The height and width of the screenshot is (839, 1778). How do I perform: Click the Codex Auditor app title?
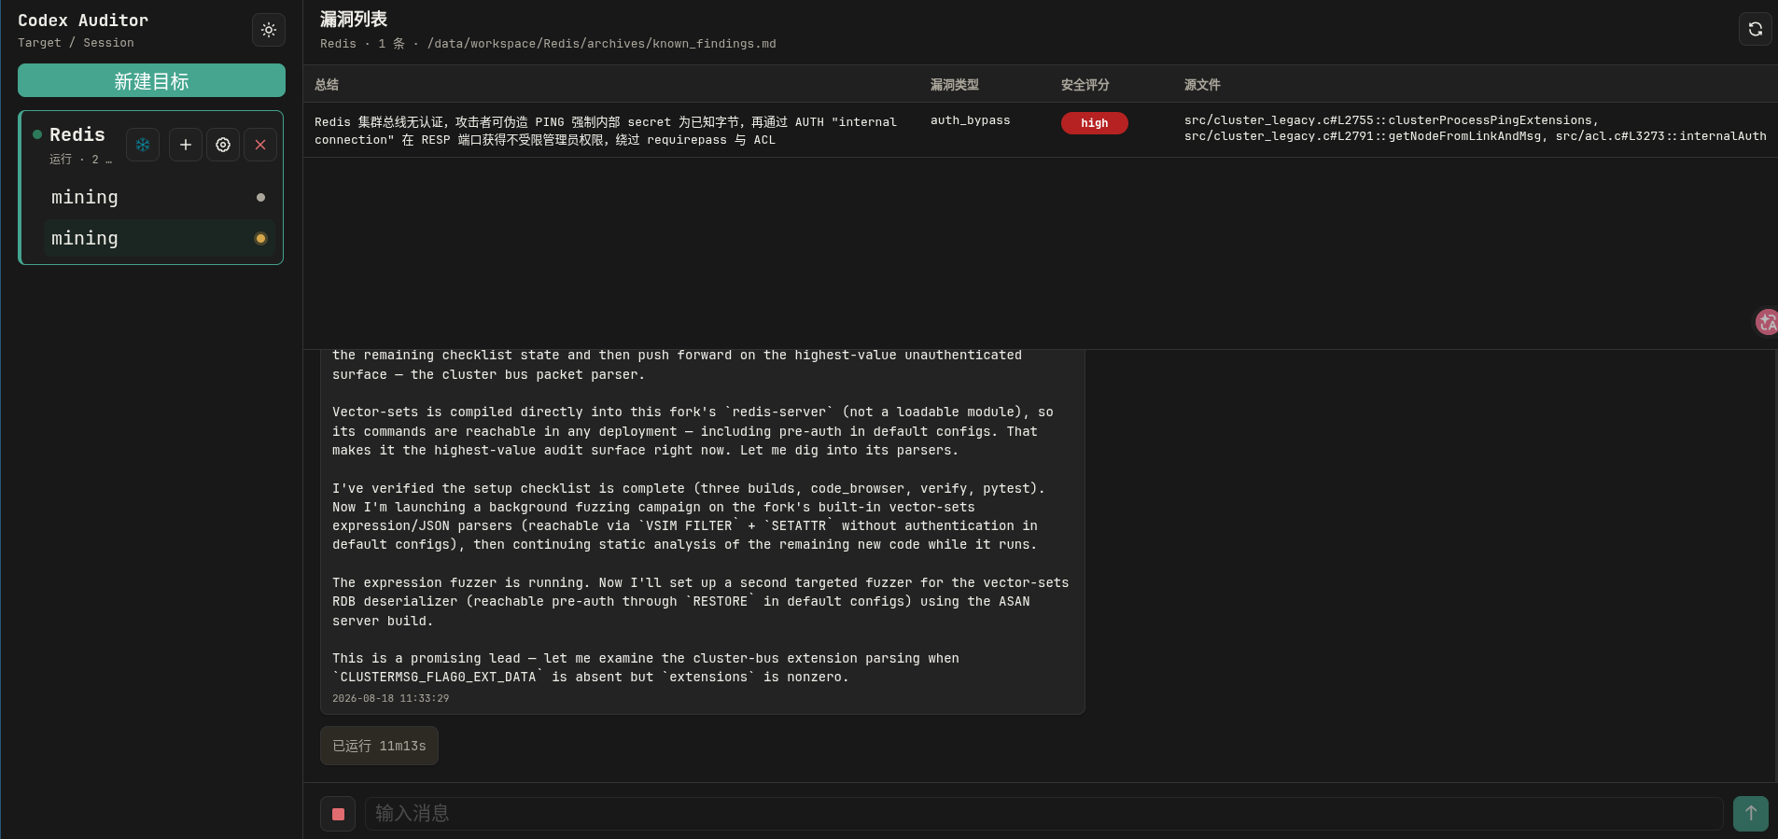(x=83, y=21)
